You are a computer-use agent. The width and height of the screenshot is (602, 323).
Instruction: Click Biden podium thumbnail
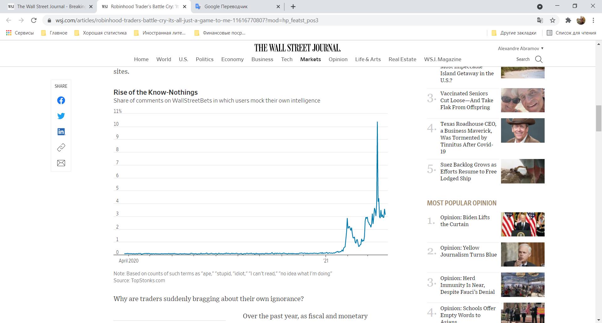pyautogui.click(x=523, y=224)
